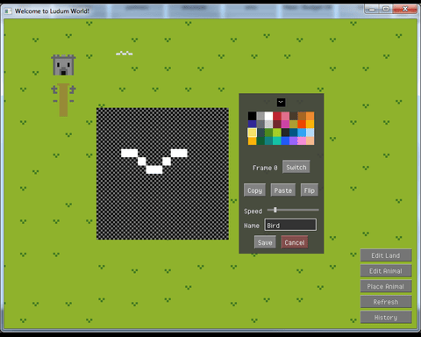Pick the light orchid pink swatch
The width and height of the screenshot is (421, 337).
(x=302, y=140)
